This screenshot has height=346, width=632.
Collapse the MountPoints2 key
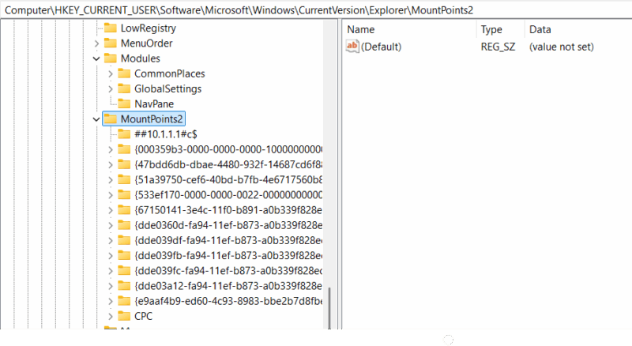click(96, 119)
